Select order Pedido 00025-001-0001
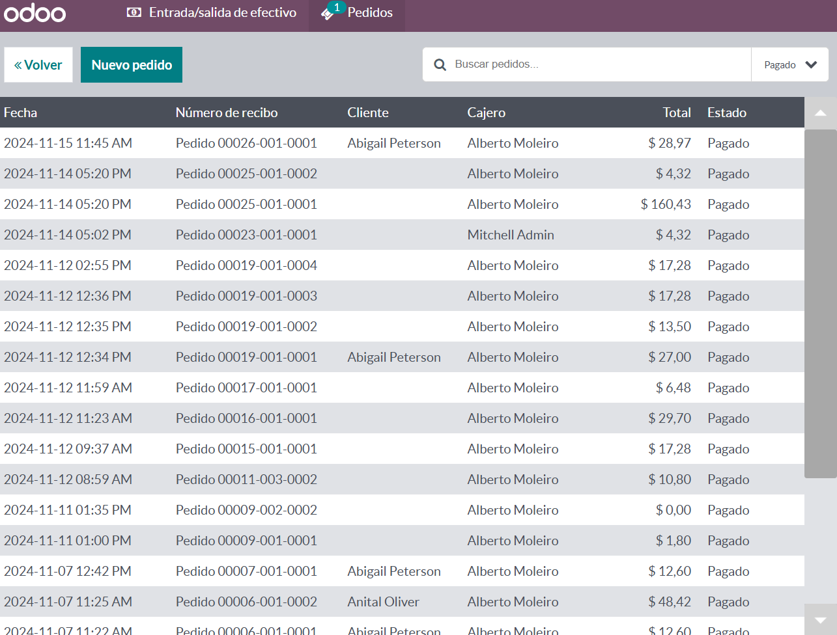The image size is (837, 635). [402, 204]
